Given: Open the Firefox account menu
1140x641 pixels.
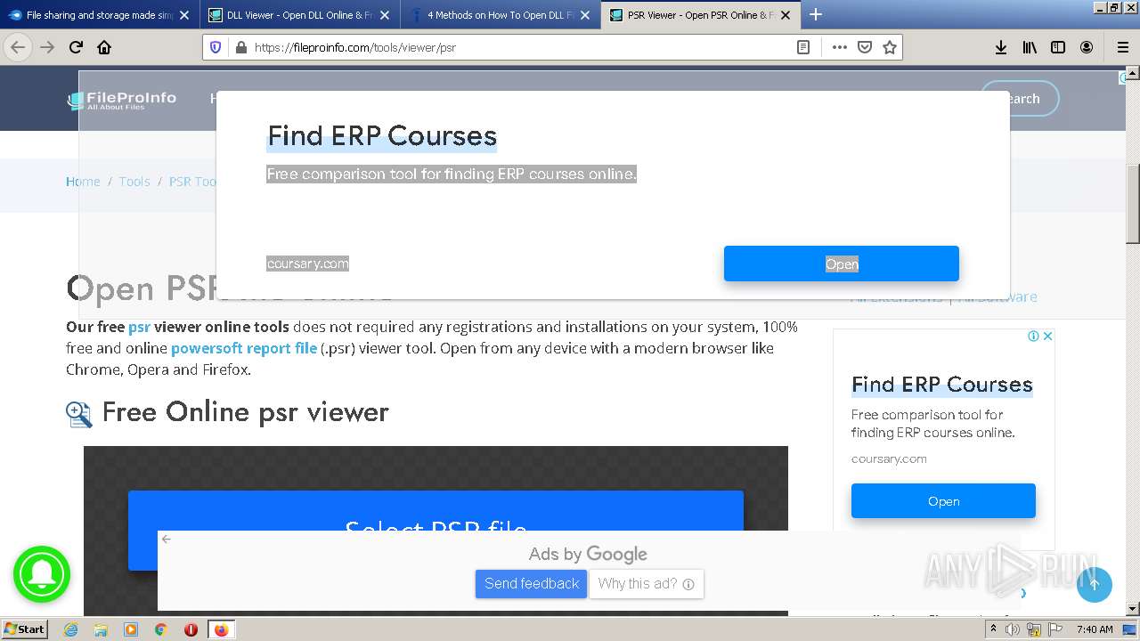Looking at the screenshot, I should click(x=1087, y=47).
